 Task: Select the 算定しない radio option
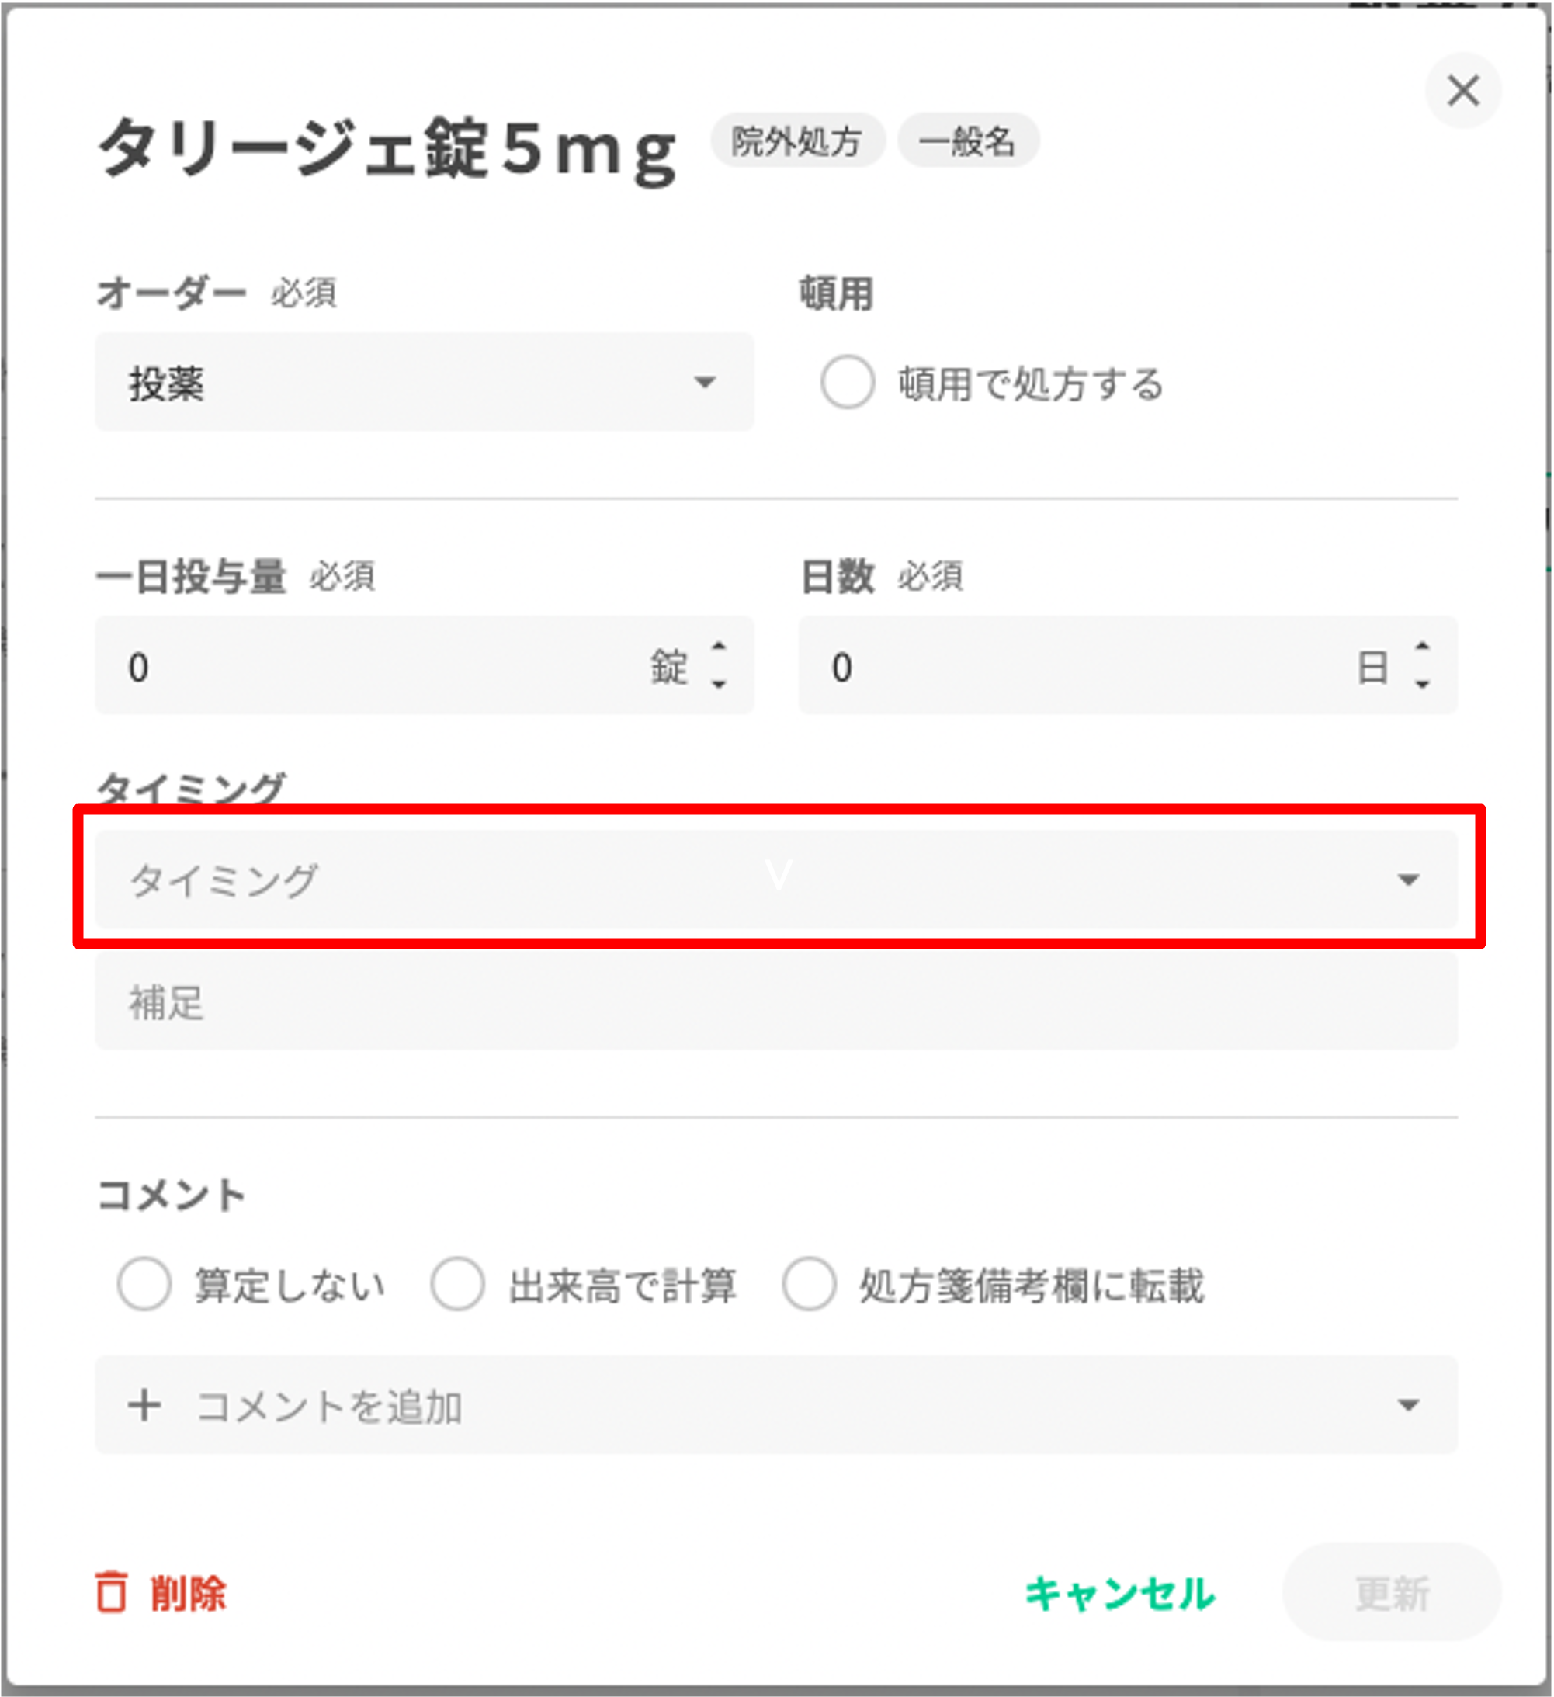point(144,1285)
